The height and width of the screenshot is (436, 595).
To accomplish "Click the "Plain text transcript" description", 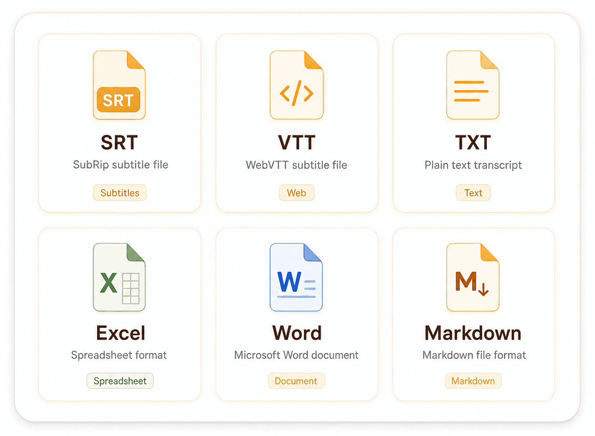I will click(473, 165).
